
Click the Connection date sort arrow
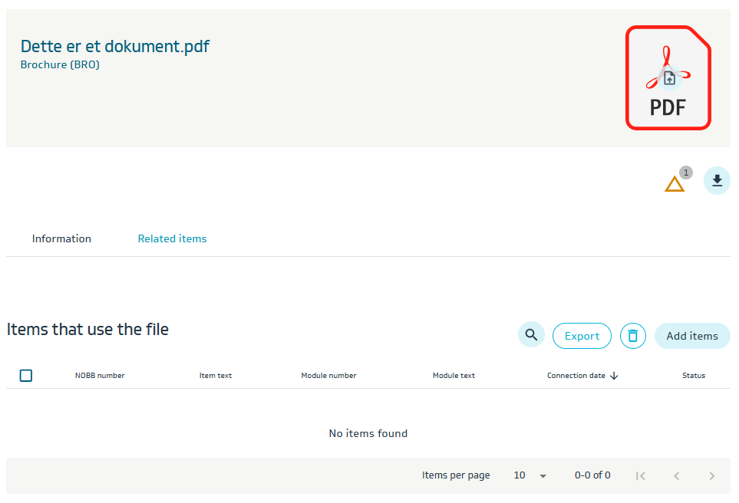[x=614, y=376]
